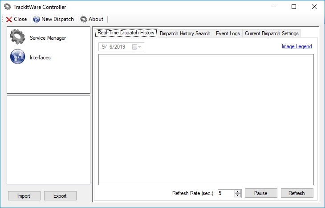Click the Import button
Image resolution: width=325 pixels, height=208 pixels.
click(x=24, y=196)
